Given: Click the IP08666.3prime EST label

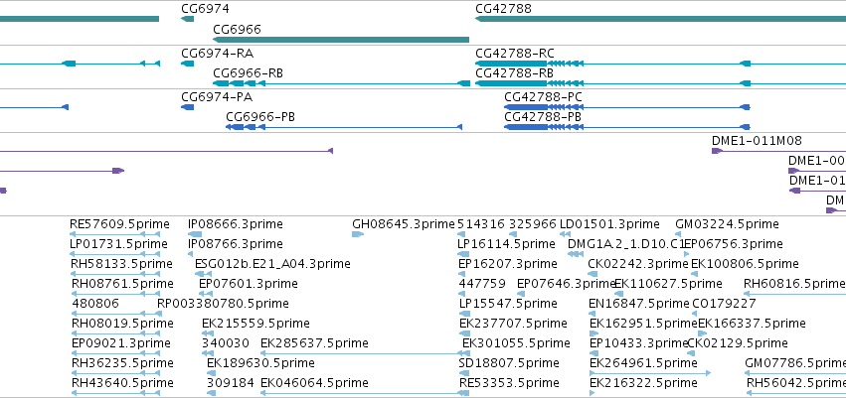Looking at the screenshot, I should (x=236, y=224).
